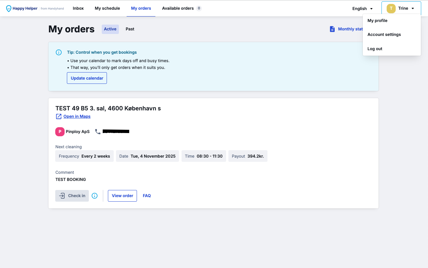Click the Happy Helper logo
The image size is (428, 268).
pyautogui.click(x=35, y=8)
